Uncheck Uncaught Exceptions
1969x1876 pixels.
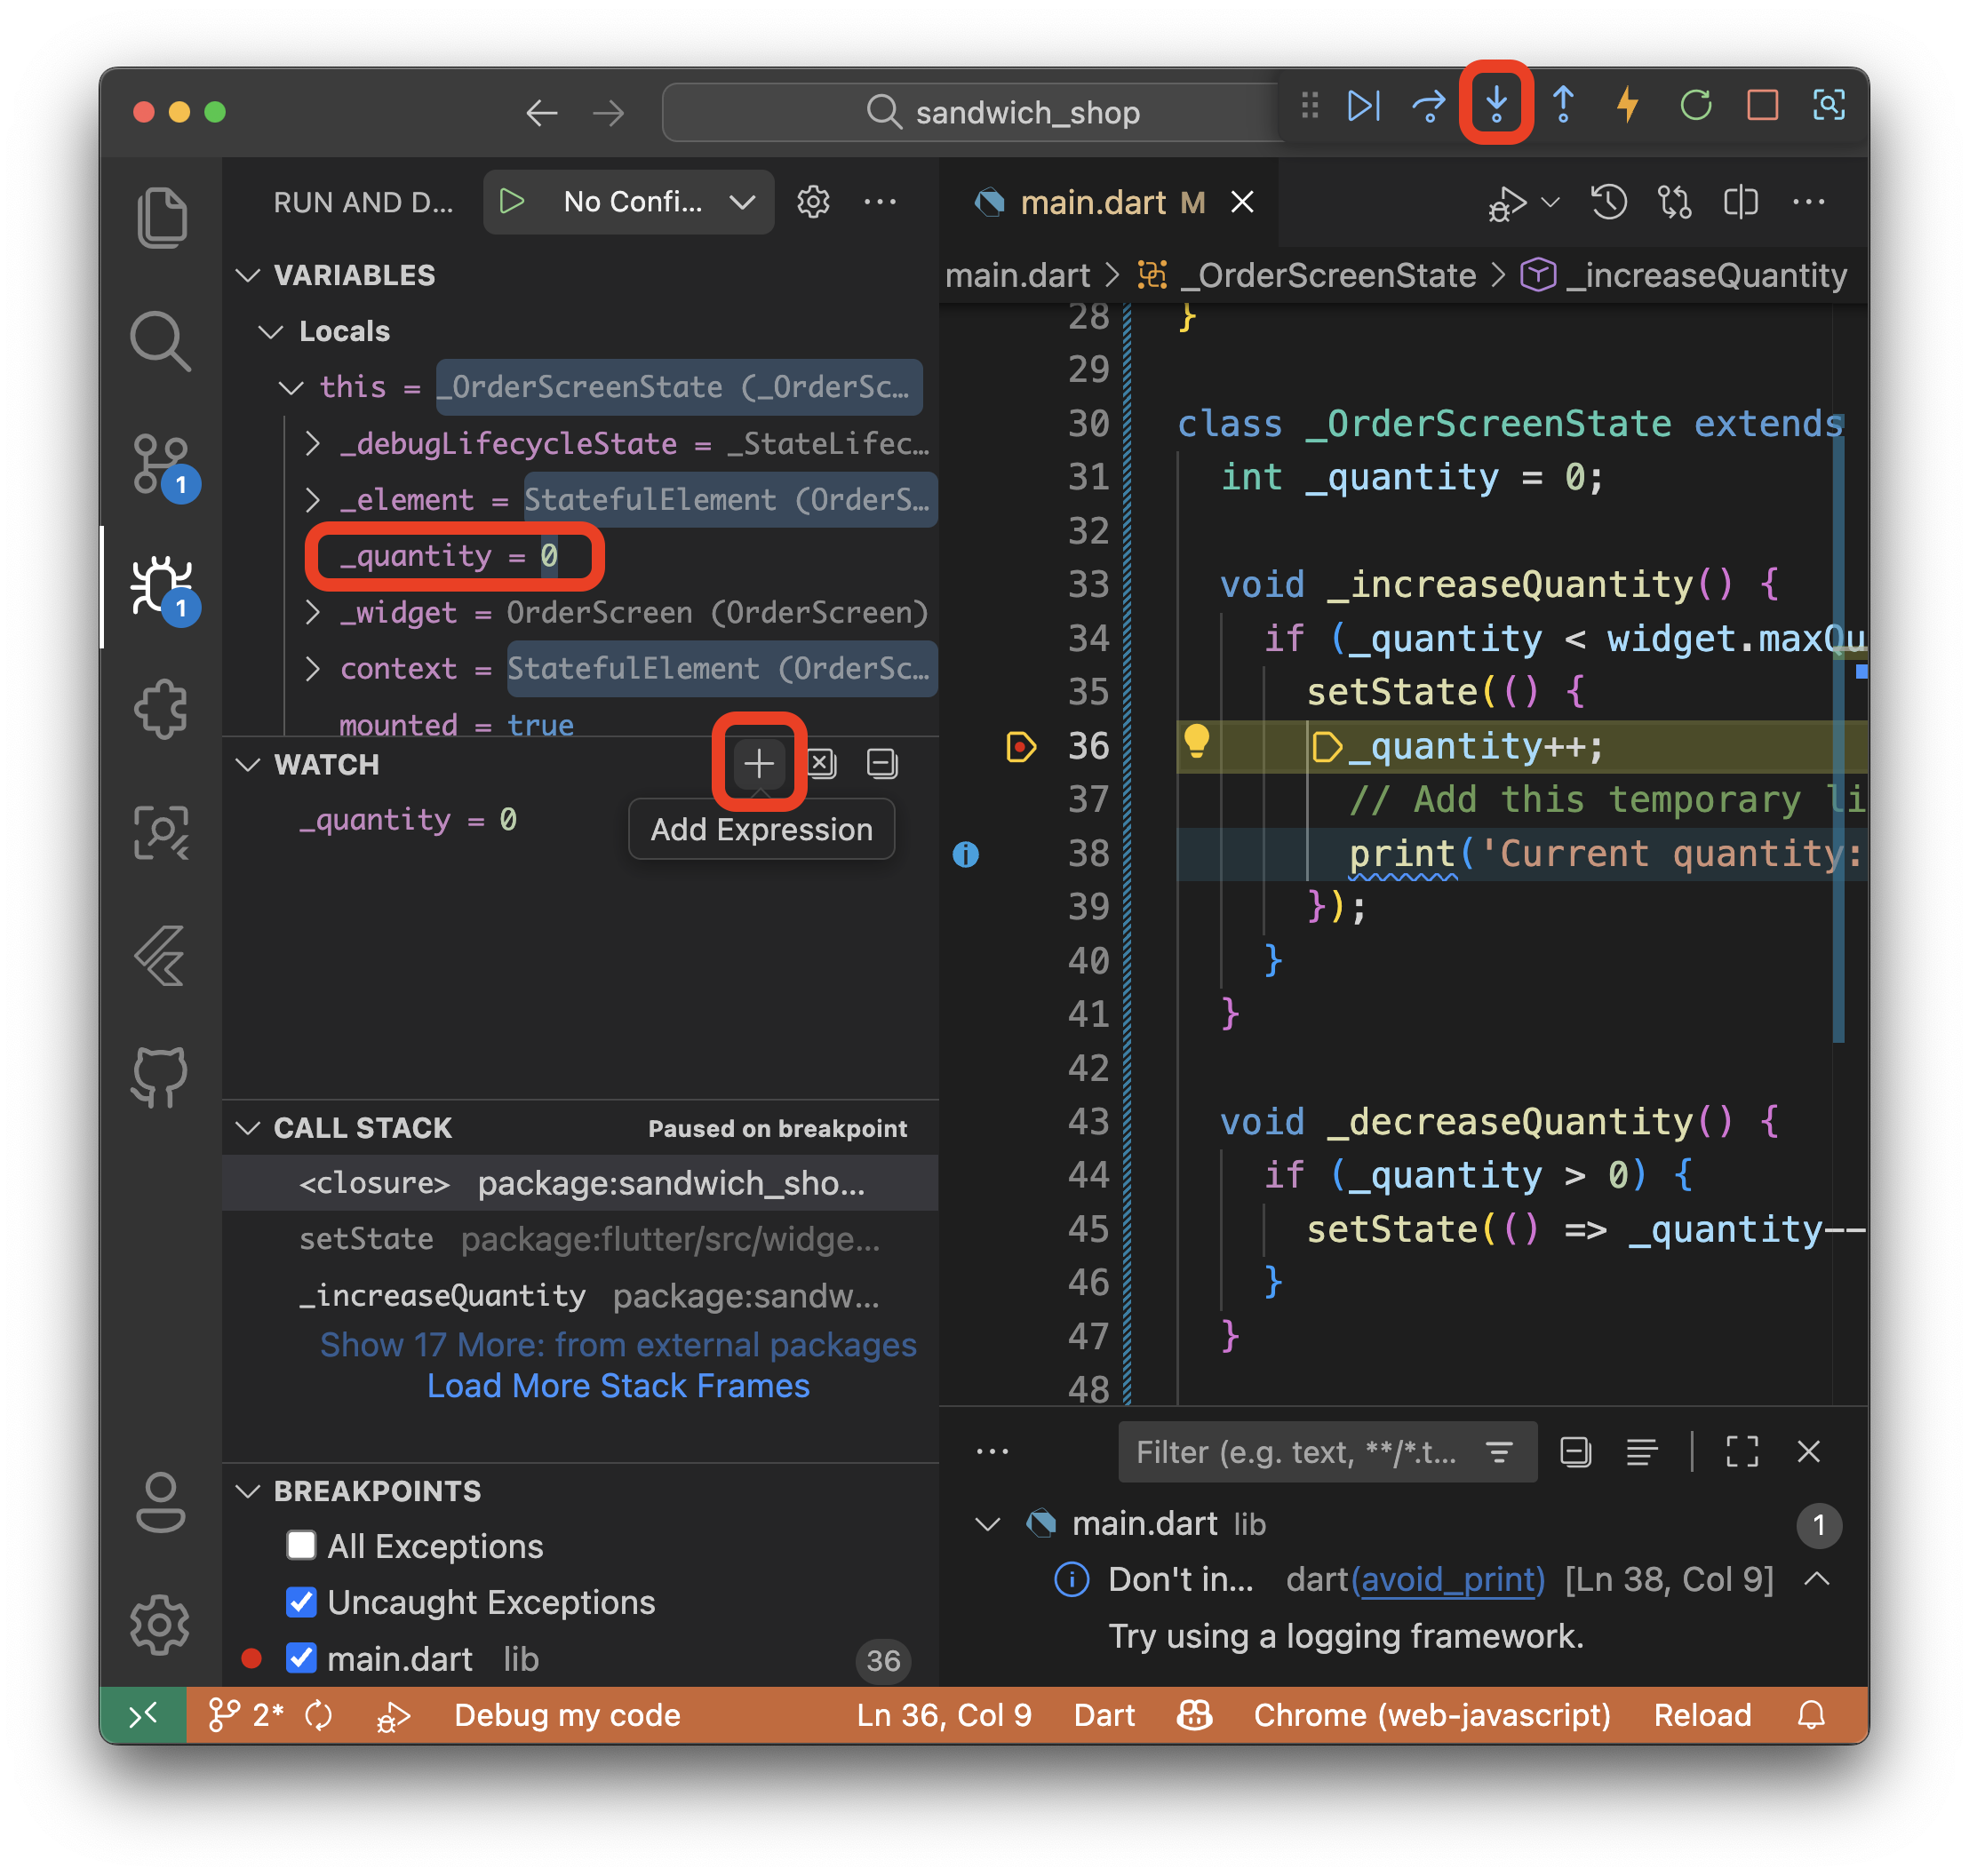point(301,1603)
